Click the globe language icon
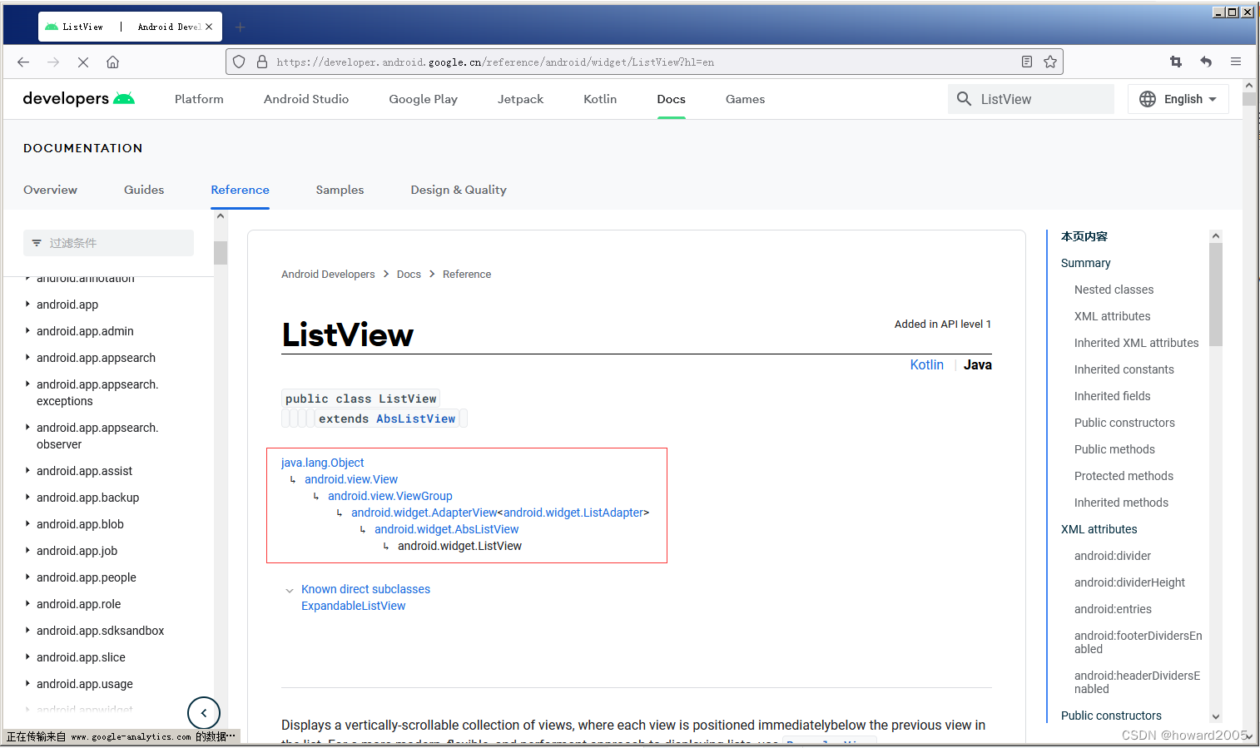Viewport: 1260px width, 748px height. point(1148,99)
